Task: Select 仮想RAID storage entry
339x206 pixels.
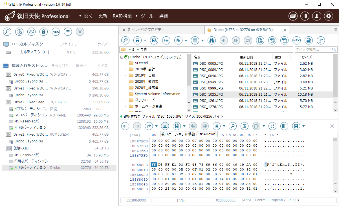Action: (59, 148)
